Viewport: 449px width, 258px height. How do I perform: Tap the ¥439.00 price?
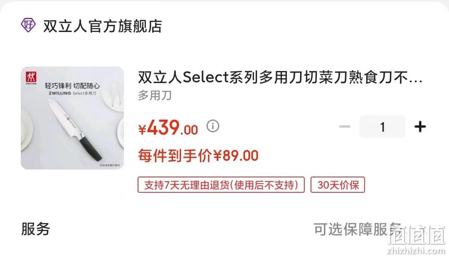[168, 128]
